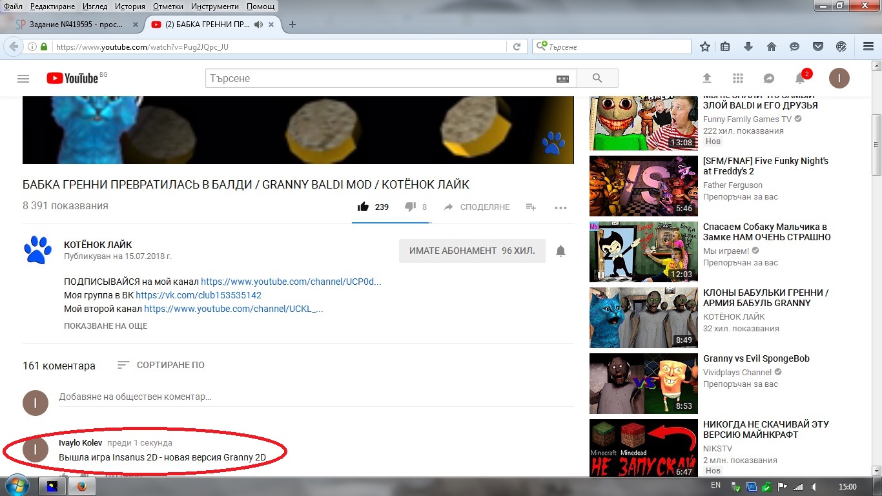This screenshot has width=882, height=496.
Task: Open the YouTube guide hamburger menu
Action: click(23, 79)
